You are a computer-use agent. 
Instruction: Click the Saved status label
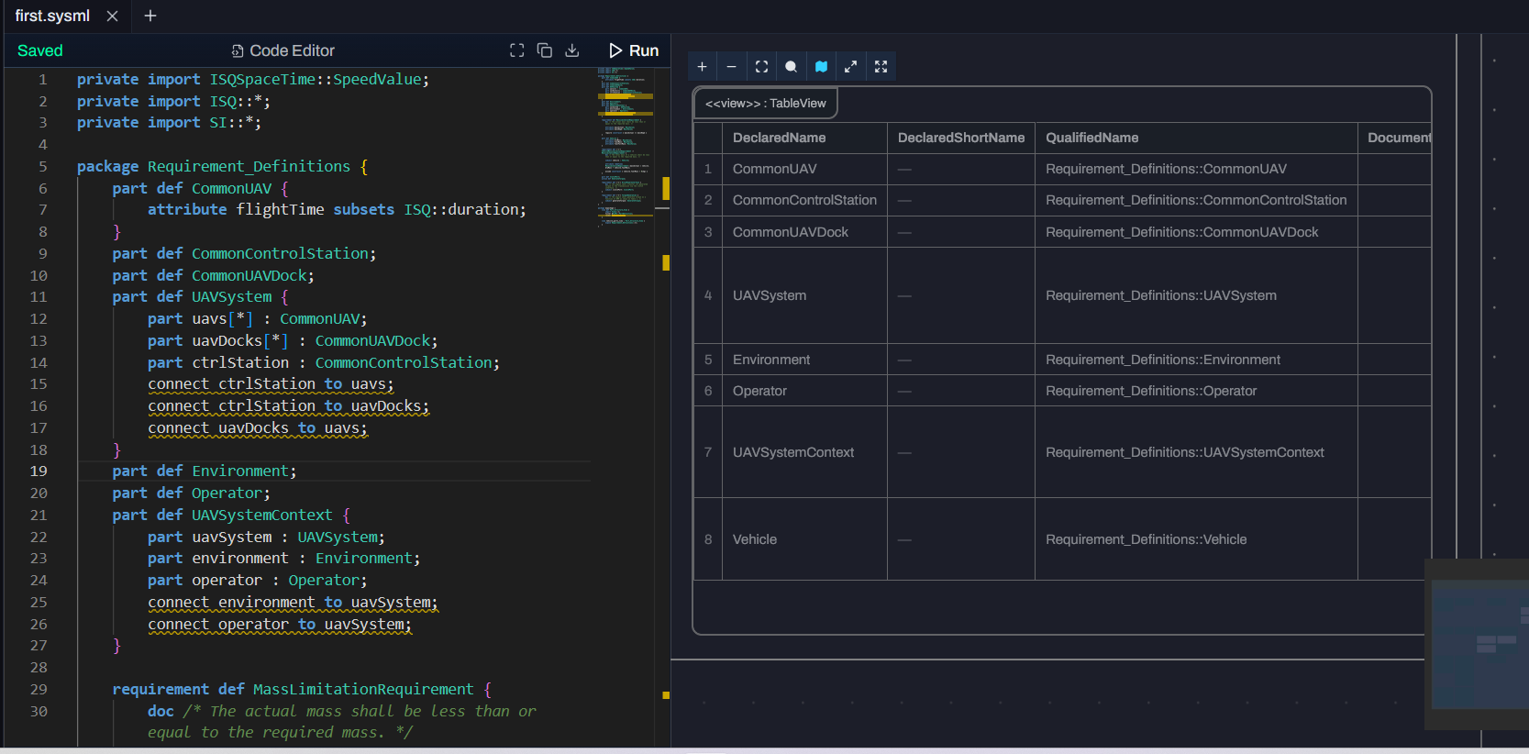[x=40, y=50]
